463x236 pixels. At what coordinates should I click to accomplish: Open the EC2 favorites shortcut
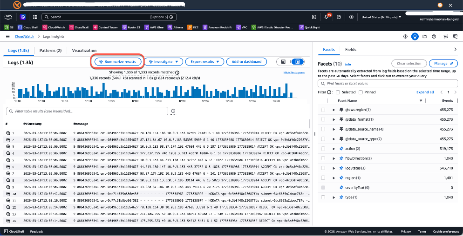(x=193, y=27)
